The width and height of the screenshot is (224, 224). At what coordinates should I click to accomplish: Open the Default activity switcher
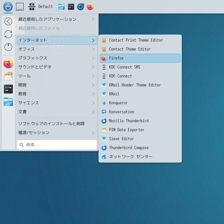click(40, 7)
